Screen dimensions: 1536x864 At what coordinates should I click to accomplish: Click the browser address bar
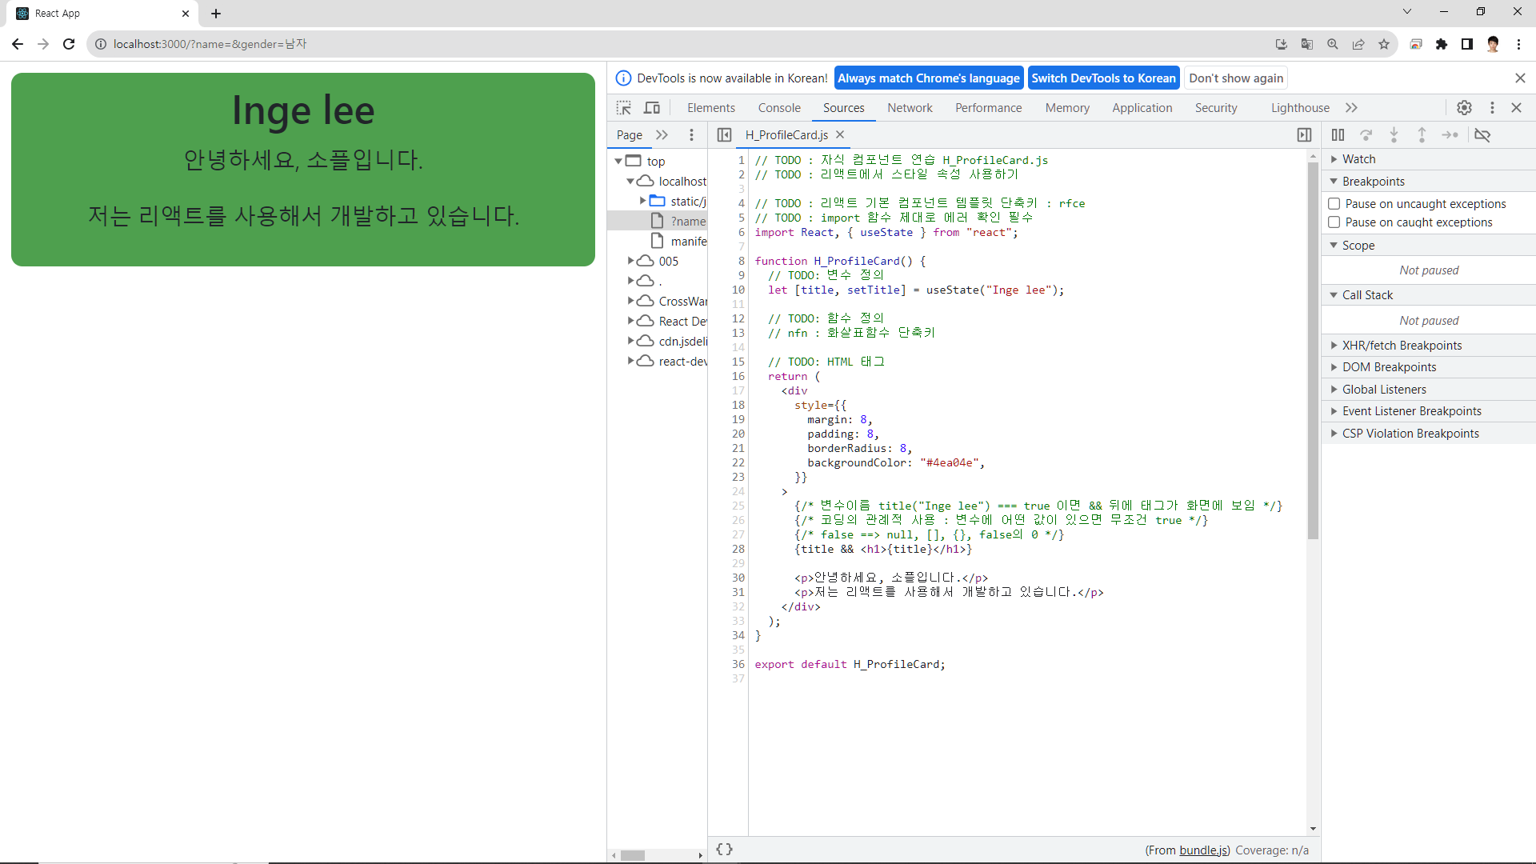tap(560, 44)
